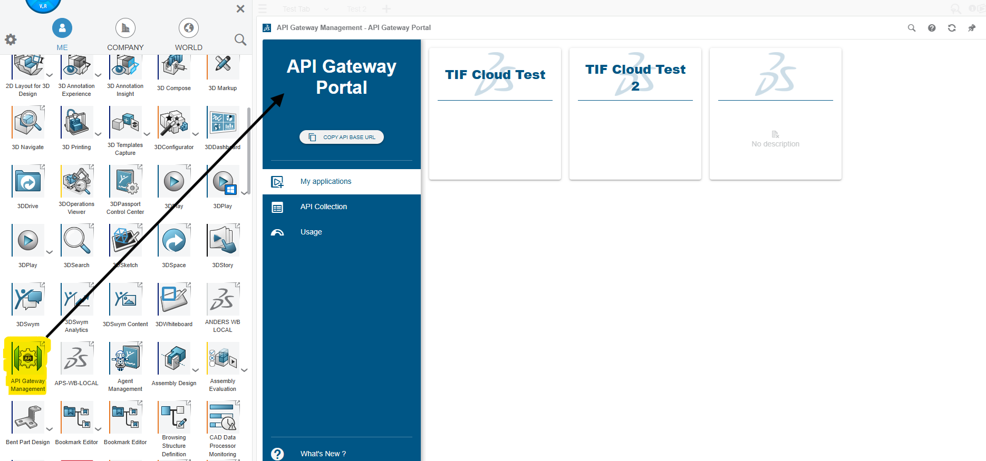
Task: Expand the chevron beside 3D Printing
Action: (98, 134)
